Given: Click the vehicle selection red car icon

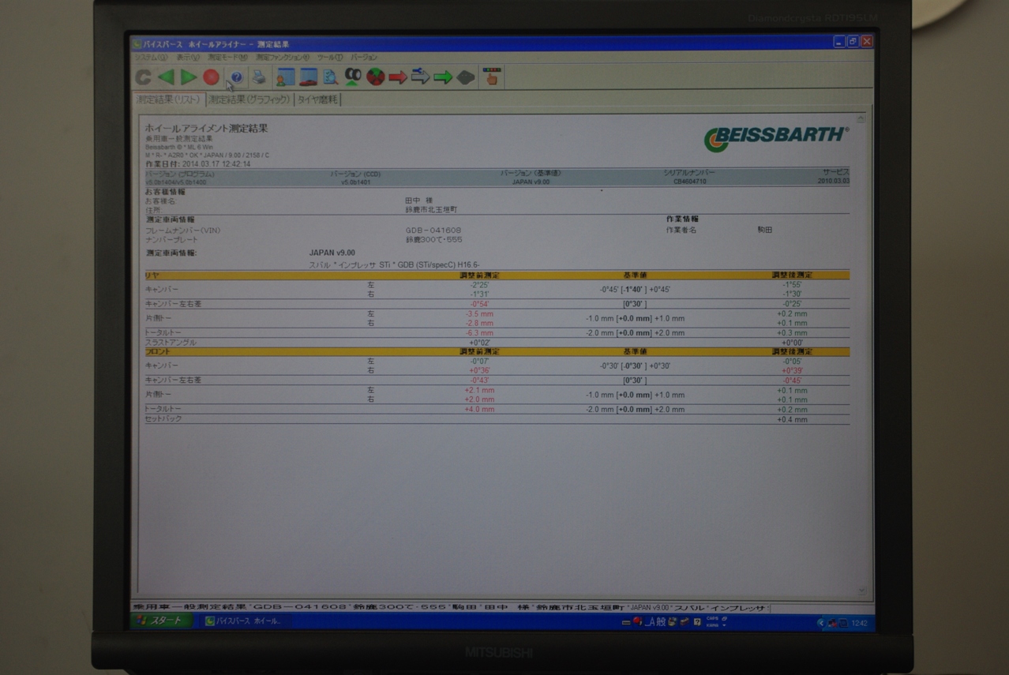Looking at the screenshot, I should pyautogui.click(x=308, y=77).
